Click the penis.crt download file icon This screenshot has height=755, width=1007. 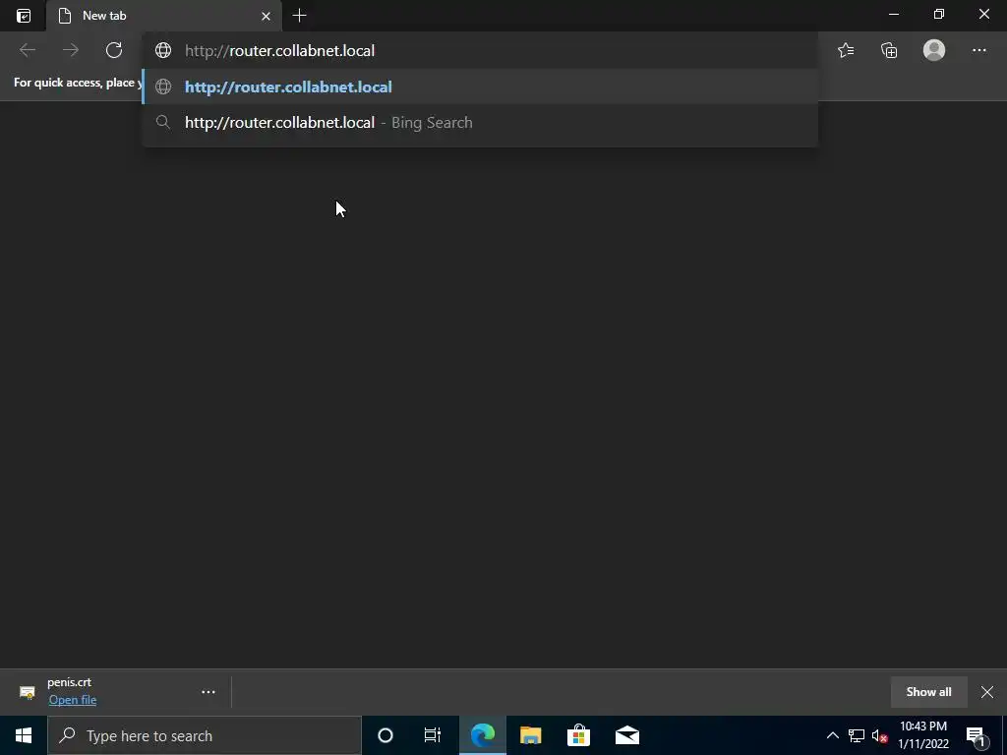coord(27,692)
